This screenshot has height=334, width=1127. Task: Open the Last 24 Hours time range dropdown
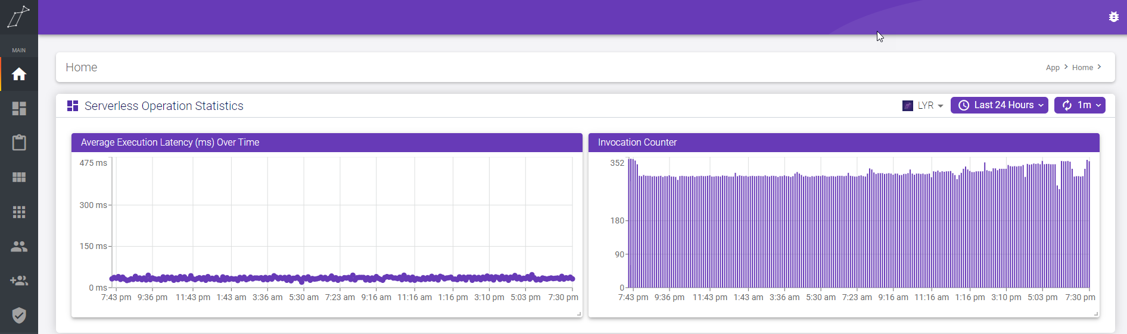point(999,105)
